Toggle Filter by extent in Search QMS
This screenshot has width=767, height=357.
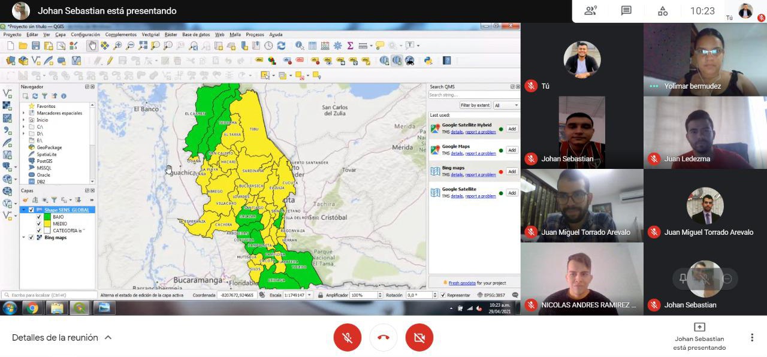475,105
